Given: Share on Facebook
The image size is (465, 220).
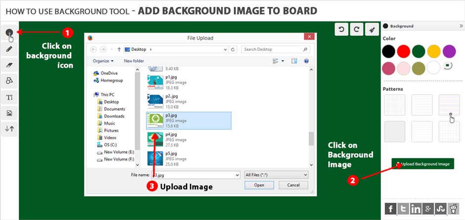Looking at the screenshot, I should 391,209.
